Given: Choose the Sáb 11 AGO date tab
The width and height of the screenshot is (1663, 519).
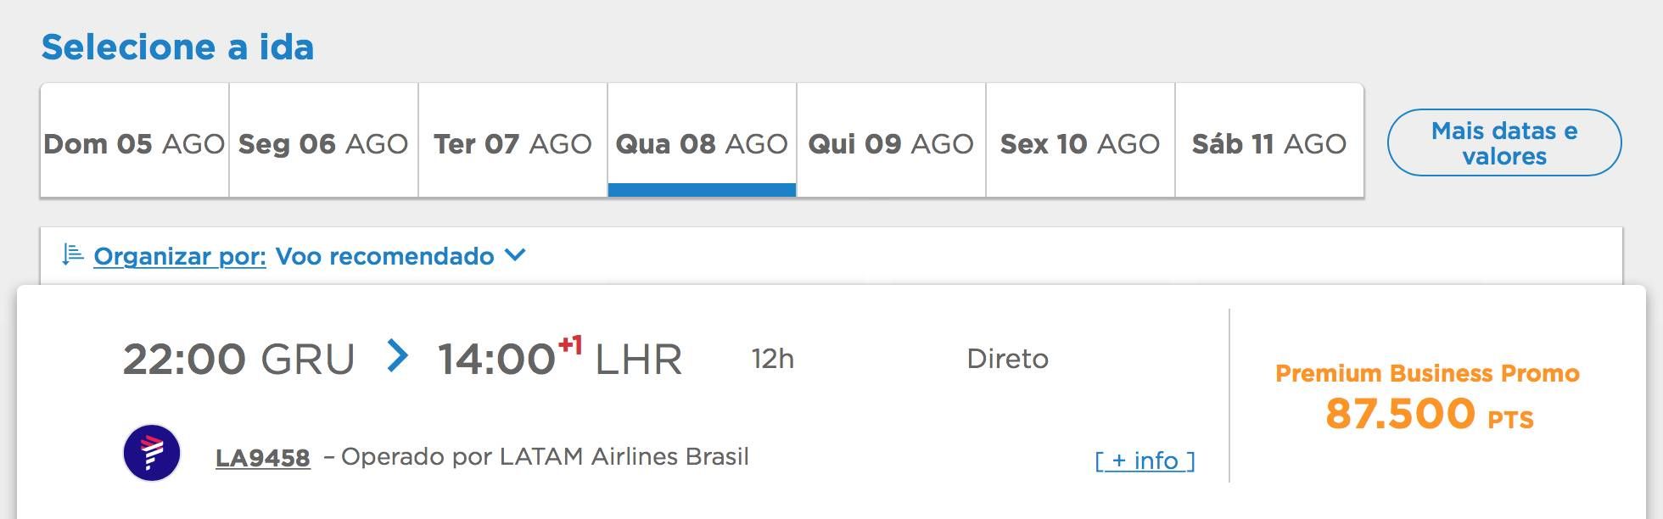Looking at the screenshot, I should [1270, 141].
